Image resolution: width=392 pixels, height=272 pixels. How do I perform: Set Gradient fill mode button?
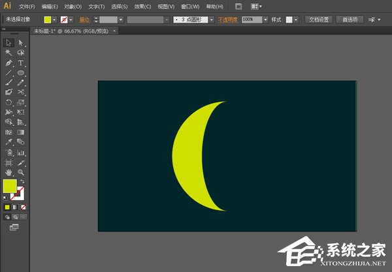(x=15, y=207)
